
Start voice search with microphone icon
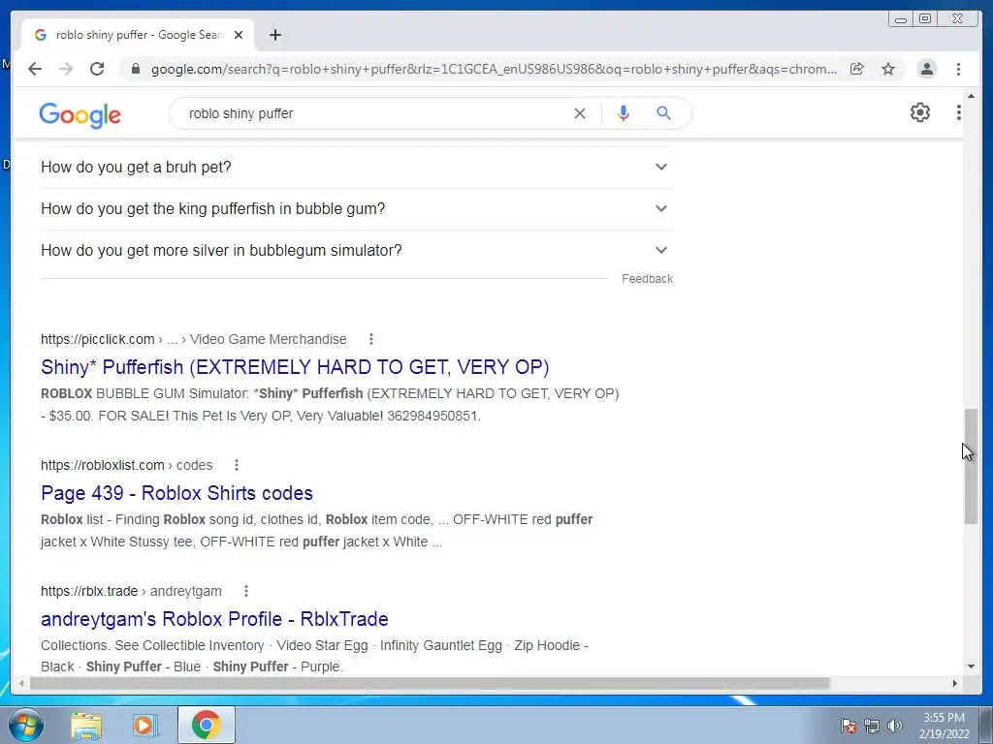coord(624,113)
